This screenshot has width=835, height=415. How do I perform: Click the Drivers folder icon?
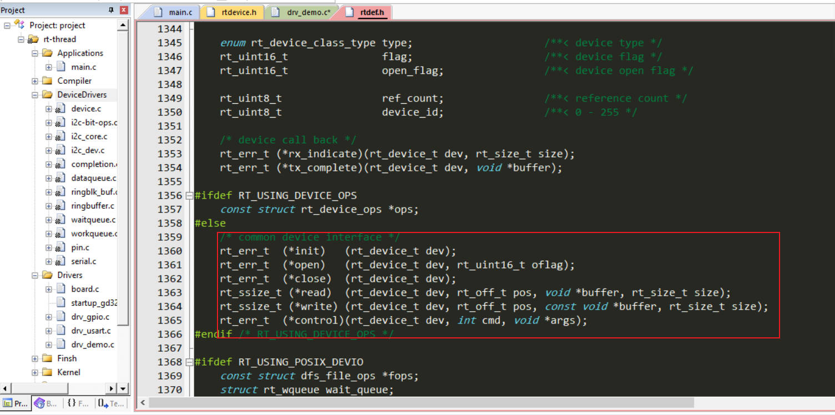coord(47,275)
